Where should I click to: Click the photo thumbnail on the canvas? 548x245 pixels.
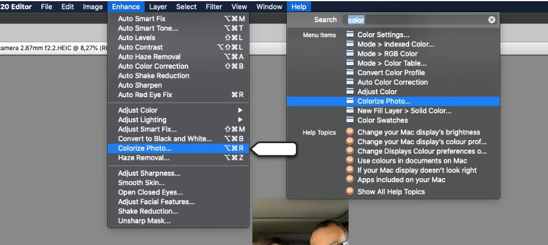click(x=301, y=222)
